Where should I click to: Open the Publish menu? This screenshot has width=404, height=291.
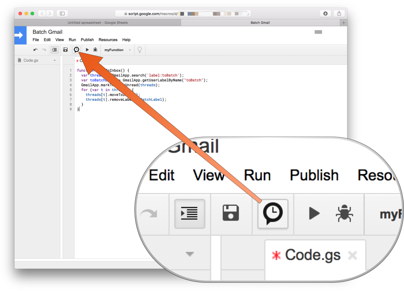point(87,40)
